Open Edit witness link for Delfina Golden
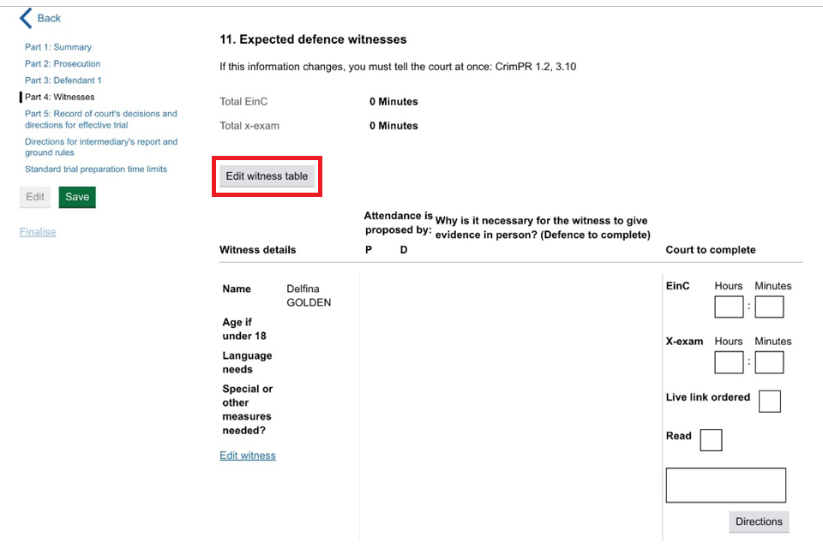The height and width of the screenshot is (548, 823). pos(248,456)
